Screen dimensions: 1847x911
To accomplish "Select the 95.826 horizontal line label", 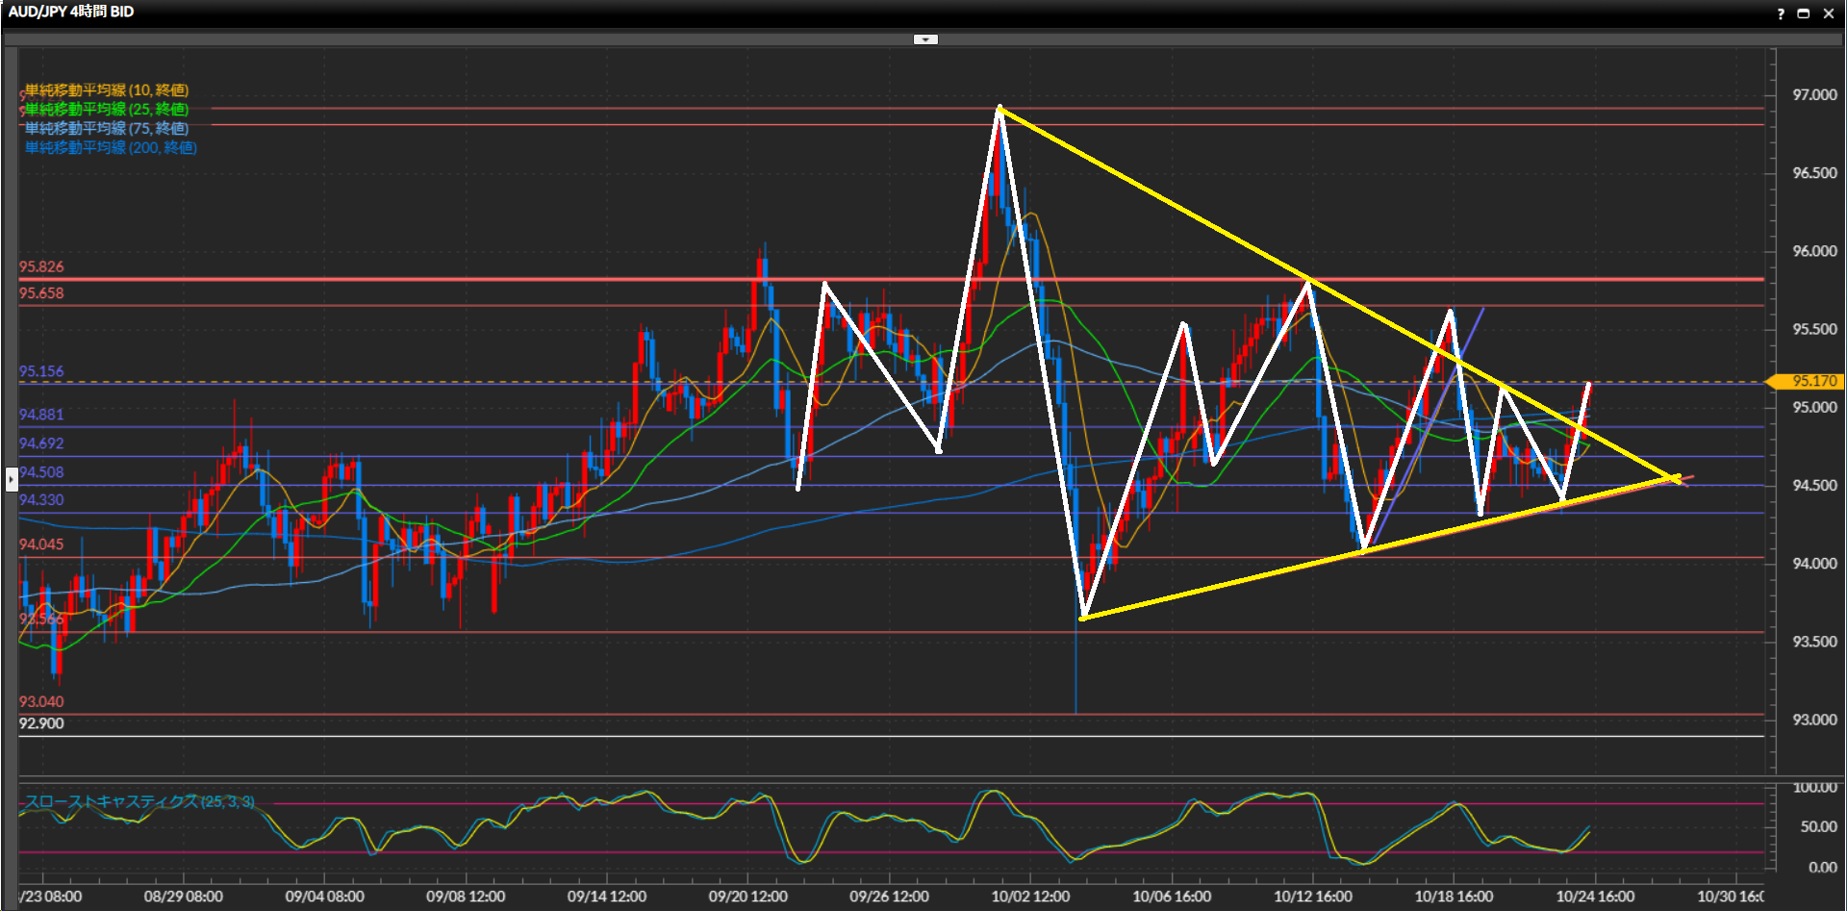I will click(x=41, y=267).
